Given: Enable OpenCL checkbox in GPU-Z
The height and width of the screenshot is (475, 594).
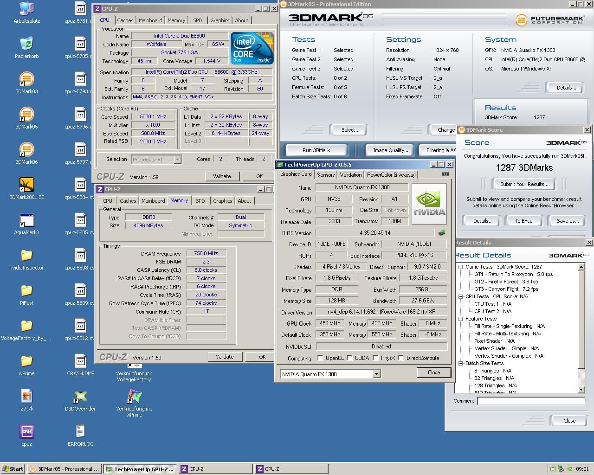Looking at the screenshot, I should 320,358.
